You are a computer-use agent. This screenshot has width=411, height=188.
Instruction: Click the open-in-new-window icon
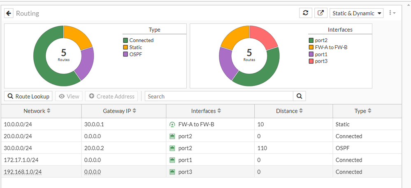click(320, 13)
